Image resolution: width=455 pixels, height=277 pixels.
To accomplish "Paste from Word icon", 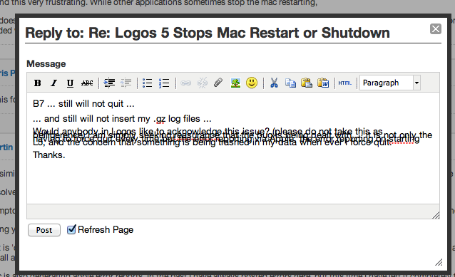I will [323, 83].
